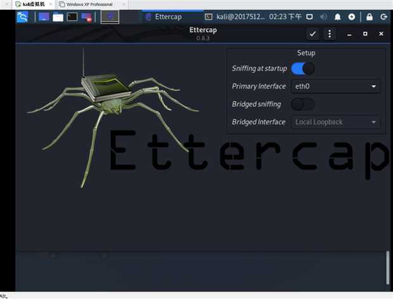
Task: Switch to the kali@2017512 terminal taskbar entry
Action: pos(235,17)
